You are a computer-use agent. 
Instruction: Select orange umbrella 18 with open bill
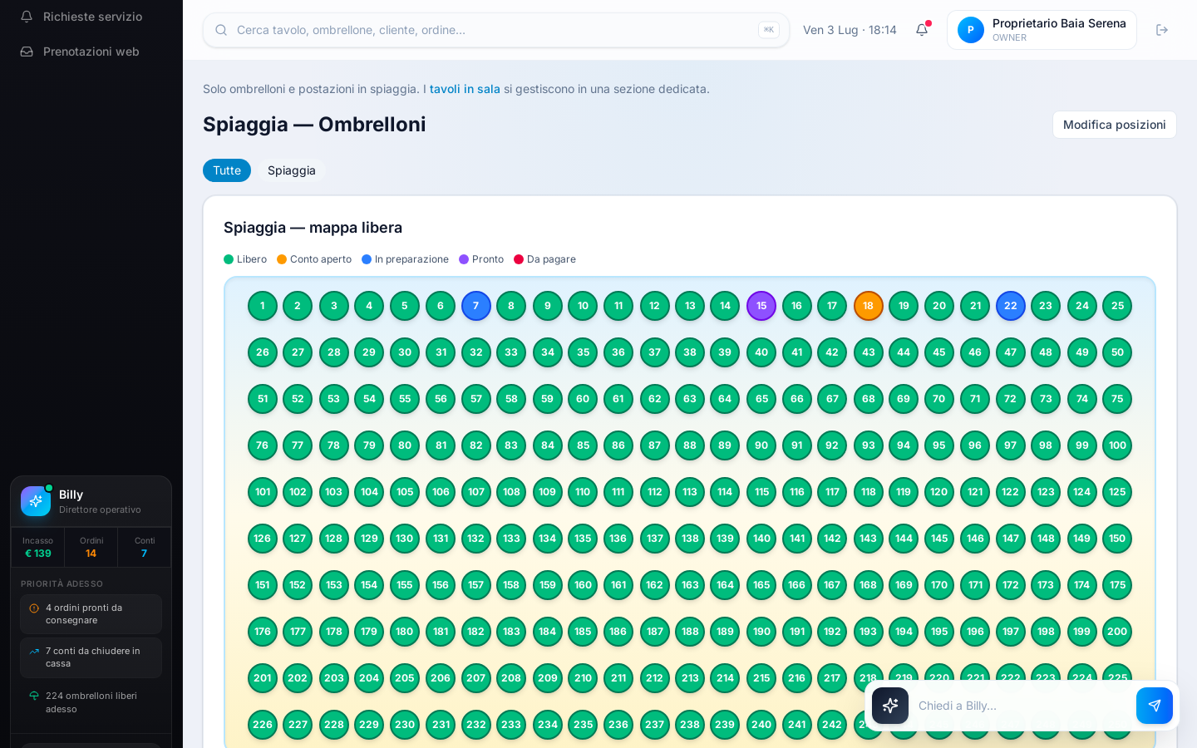(x=869, y=306)
